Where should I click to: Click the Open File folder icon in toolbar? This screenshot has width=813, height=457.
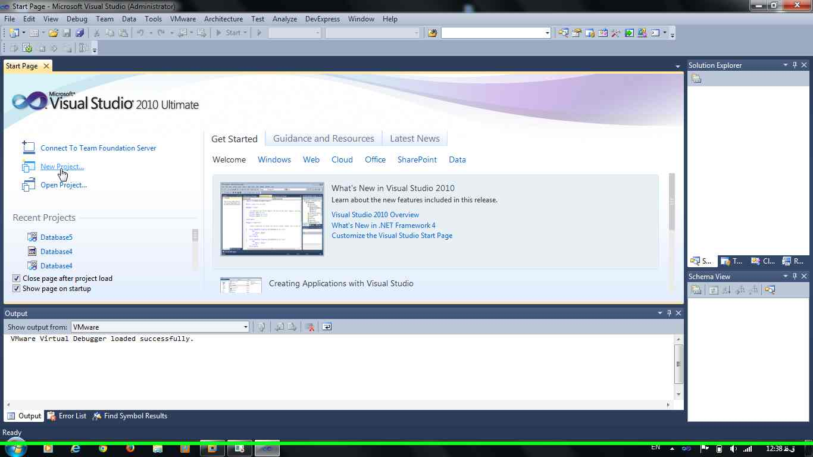coord(54,33)
